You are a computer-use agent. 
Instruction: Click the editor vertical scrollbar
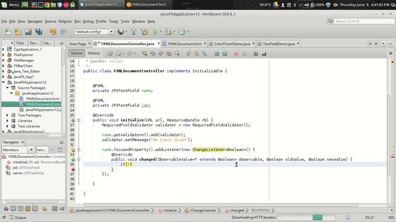[x=389, y=136]
